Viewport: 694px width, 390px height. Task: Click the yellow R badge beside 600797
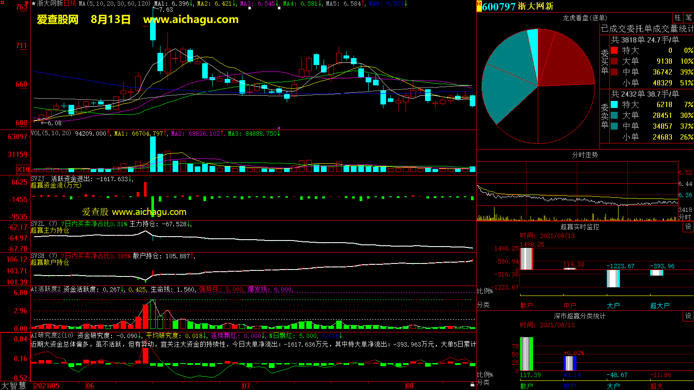click(479, 6)
